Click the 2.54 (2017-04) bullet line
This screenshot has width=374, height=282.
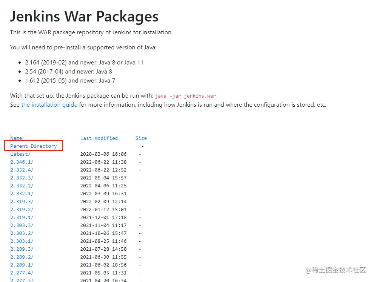[68, 72]
